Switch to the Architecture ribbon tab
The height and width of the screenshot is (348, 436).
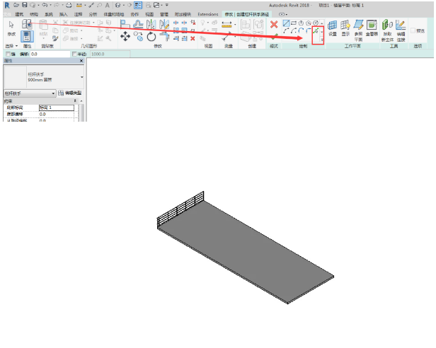pos(19,13)
